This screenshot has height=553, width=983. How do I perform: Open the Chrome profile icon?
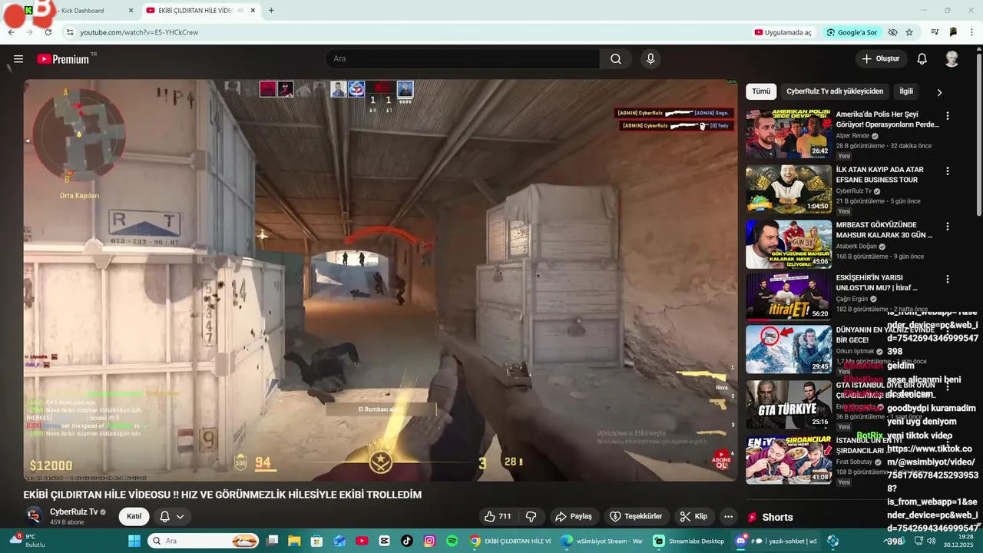click(953, 32)
